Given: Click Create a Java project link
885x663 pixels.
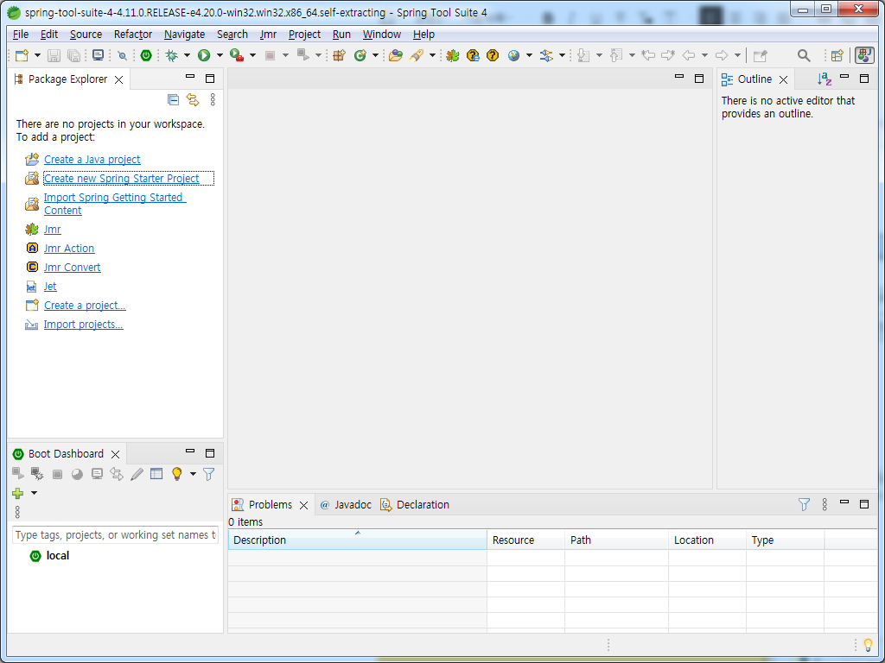Looking at the screenshot, I should (92, 160).
